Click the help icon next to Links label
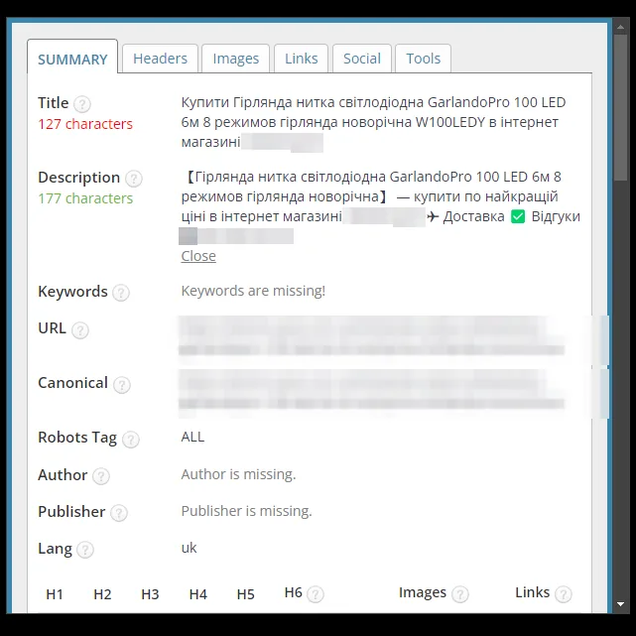The image size is (636, 636). [x=563, y=594]
